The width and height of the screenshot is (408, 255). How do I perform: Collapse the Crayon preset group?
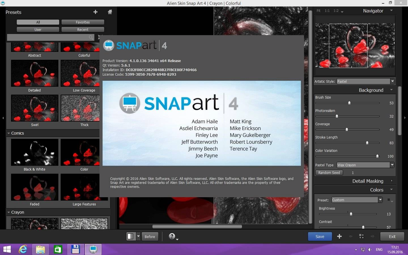(8, 212)
